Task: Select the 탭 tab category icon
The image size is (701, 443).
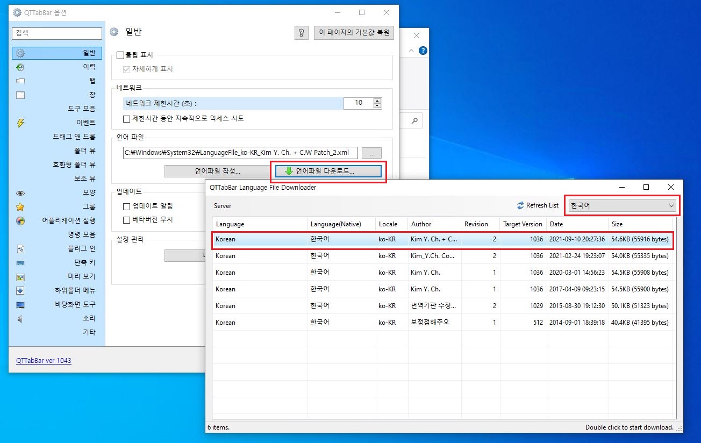Action: (x=20, y=81)
